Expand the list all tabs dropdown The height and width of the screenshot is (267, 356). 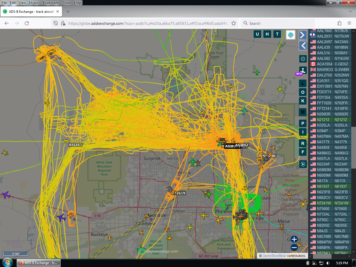coord(350,12)
